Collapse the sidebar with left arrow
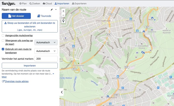174x106 pixels. pos(62,92)
